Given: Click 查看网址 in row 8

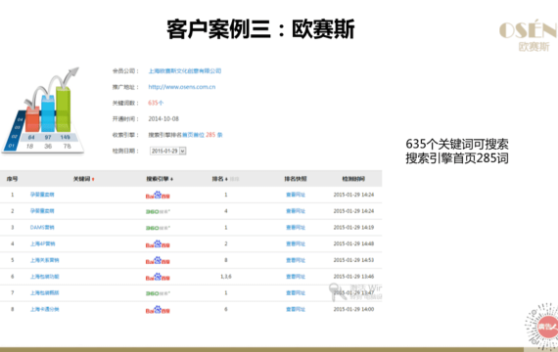Looking at the screenshot, I should click(296, 309).
